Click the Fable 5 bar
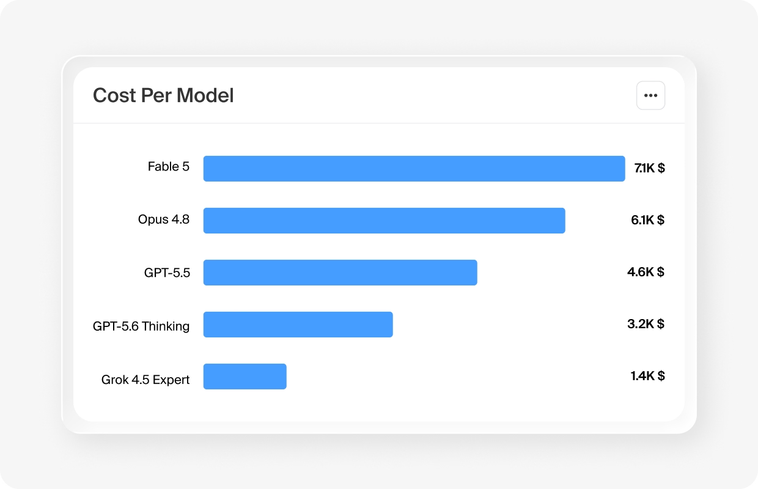 pyautogui.click(x=414, y=168)
